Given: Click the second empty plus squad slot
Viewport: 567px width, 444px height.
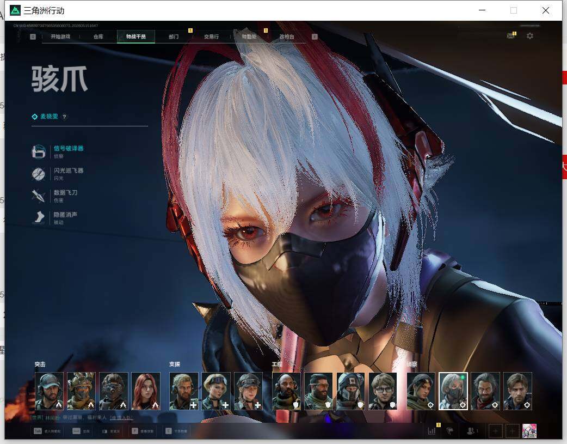Looking at the screenshot, I should (x=513, y=431).
